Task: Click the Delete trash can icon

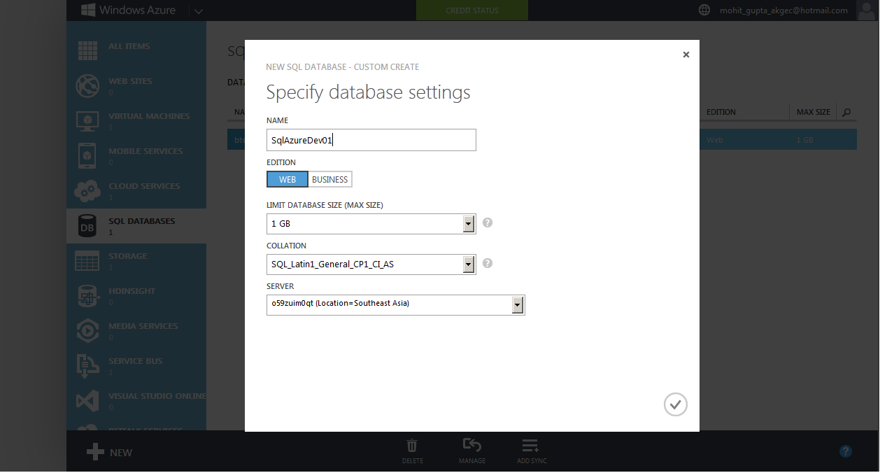Action: pyautogui.click(x=413, y=446)
